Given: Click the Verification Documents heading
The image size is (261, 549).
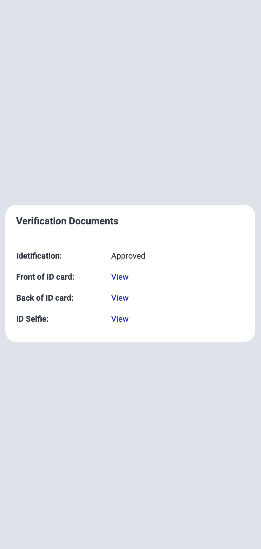Looking at the screenshot, I should (x=67, y=221).
